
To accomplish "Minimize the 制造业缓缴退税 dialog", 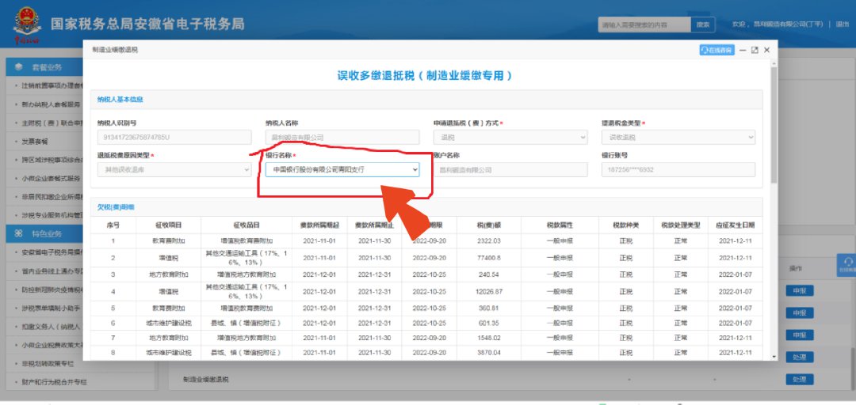I will tap(743, 50).
